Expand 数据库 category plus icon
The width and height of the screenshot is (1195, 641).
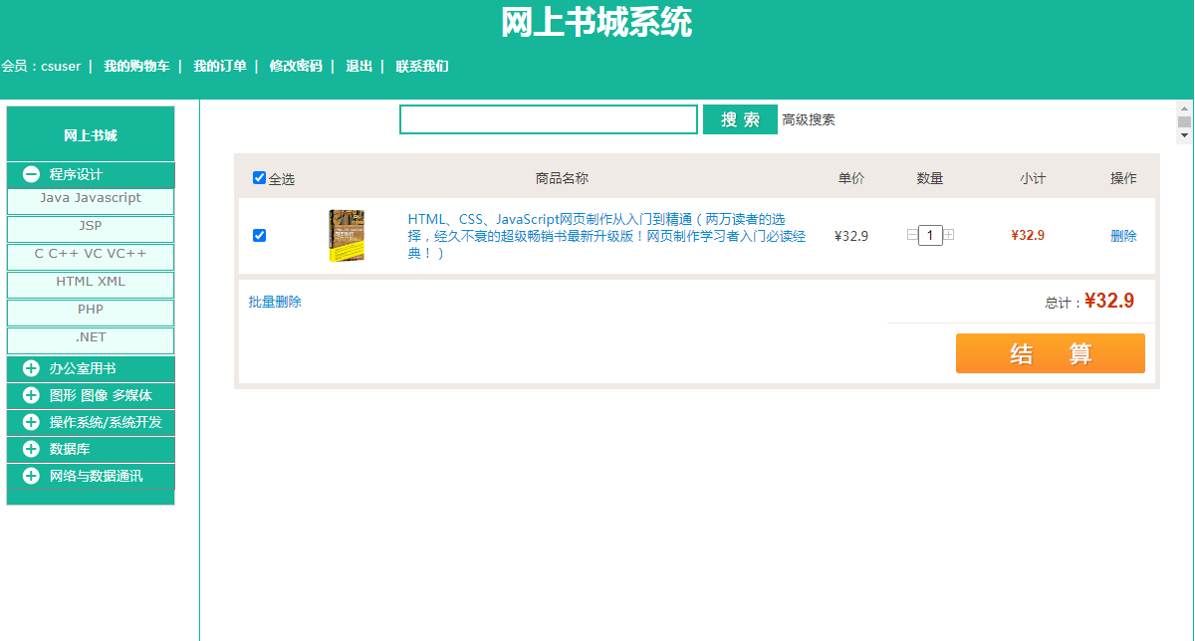tap(31, 449)
